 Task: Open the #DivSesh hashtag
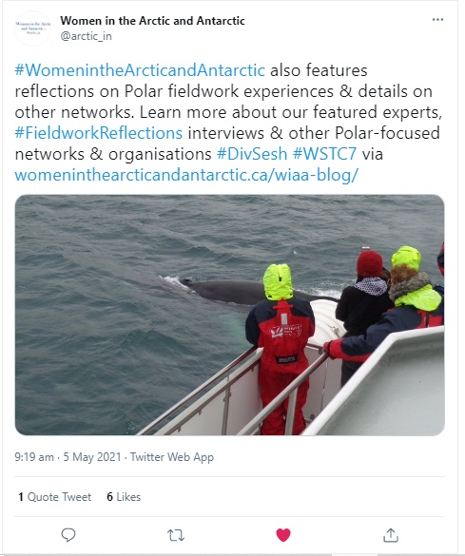tap(252, 154)
